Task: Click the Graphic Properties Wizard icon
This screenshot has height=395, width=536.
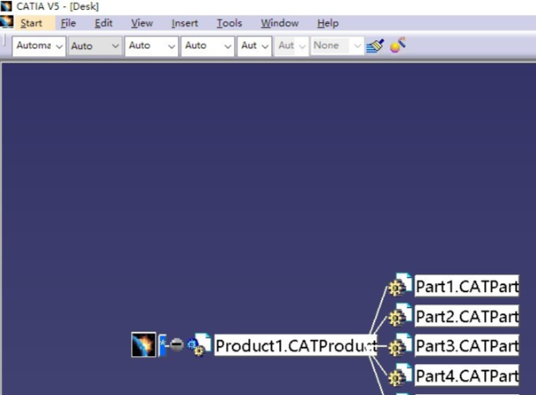Action: click(x=398, y=45)
